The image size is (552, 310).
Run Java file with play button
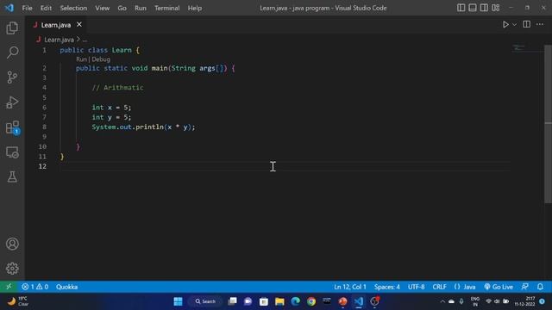pyautogui.click(x=505, y=24)
